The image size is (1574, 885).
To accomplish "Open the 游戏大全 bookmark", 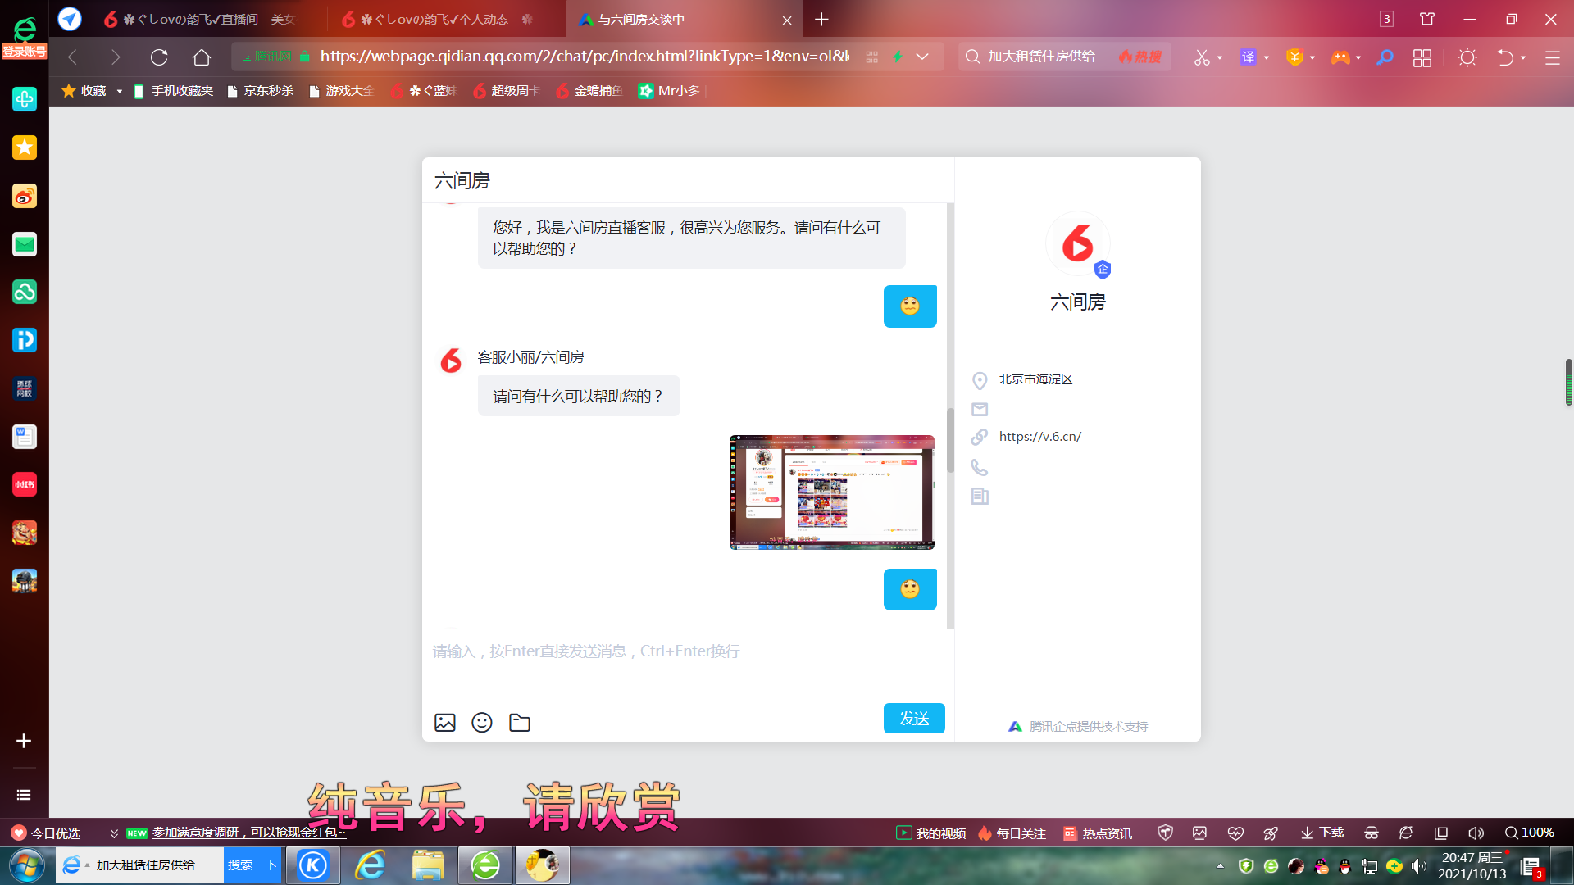I will pos(341,91).
